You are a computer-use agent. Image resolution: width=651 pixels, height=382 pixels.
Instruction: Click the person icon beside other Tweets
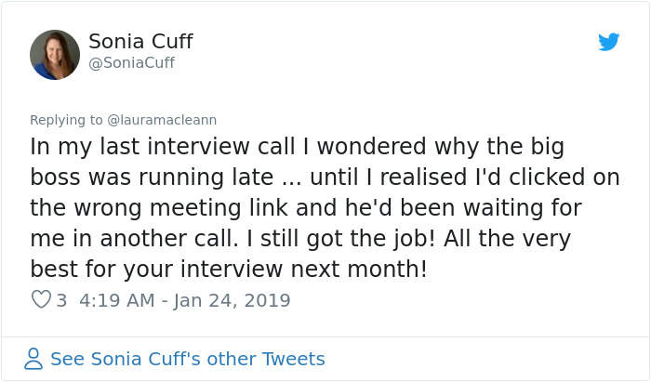[x=34, y=359]
